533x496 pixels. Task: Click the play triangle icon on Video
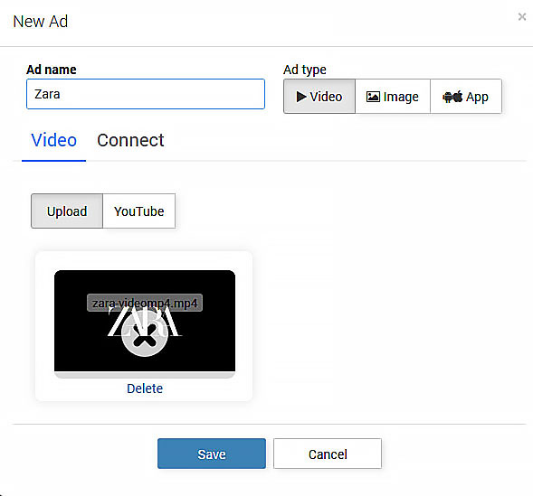[301, 97]
